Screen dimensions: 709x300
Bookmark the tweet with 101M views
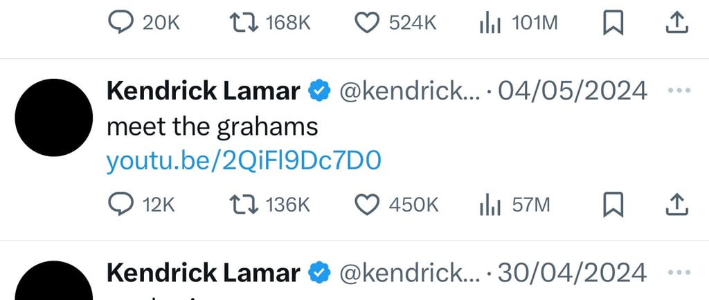tap(614, 23)
